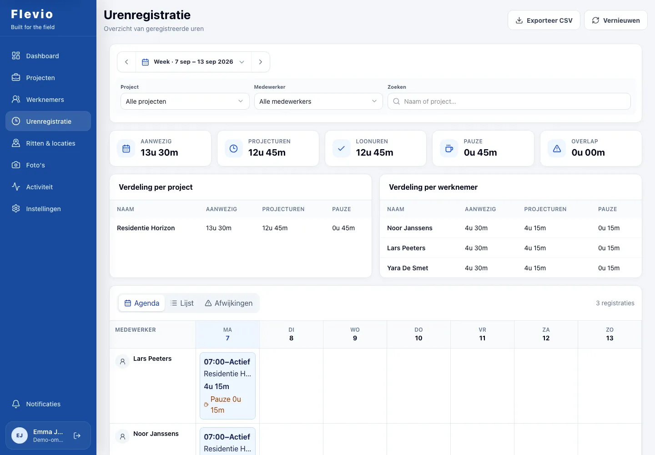Image resolution: width=655 pixels, height=455 pixels.
Task: Click the coffee icon in Lars Peeters entry
Action: point(206,404)
